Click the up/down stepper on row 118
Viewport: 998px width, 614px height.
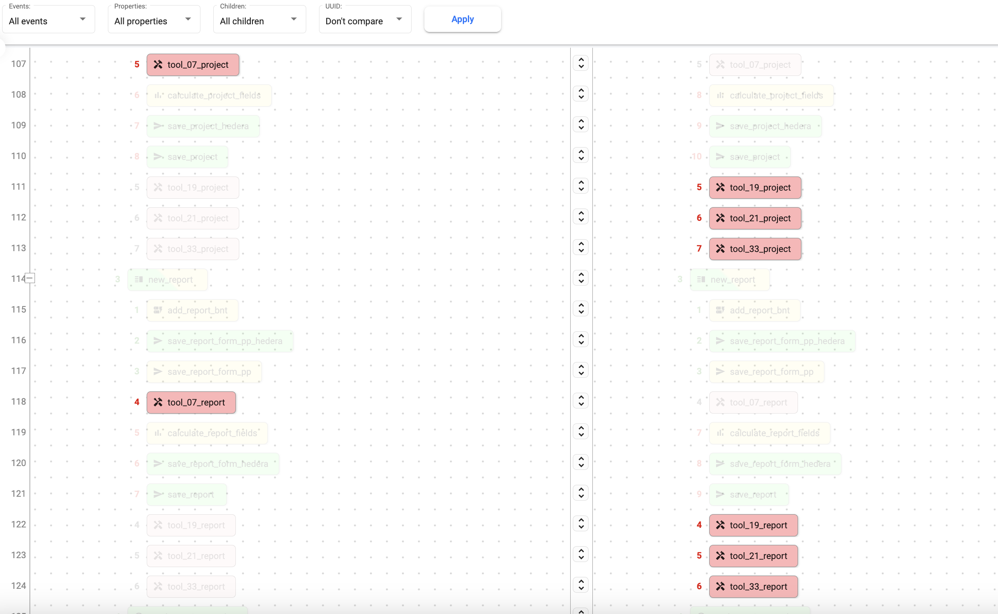click(x=581, y=401)
